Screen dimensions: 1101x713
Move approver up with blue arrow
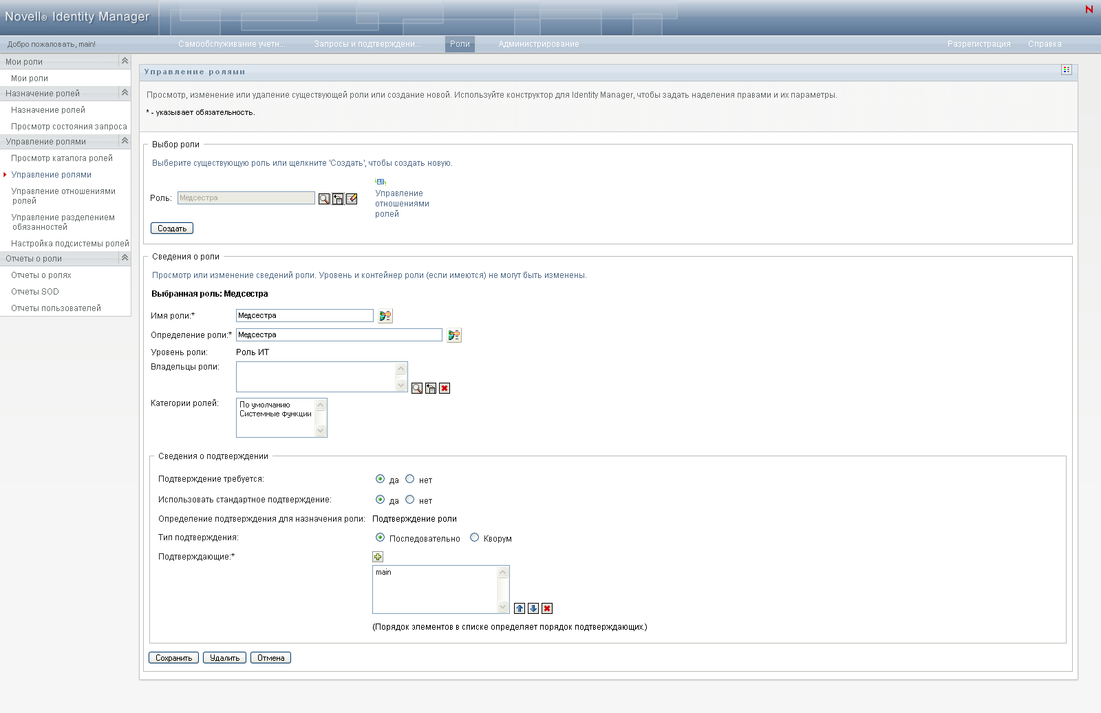520,608
